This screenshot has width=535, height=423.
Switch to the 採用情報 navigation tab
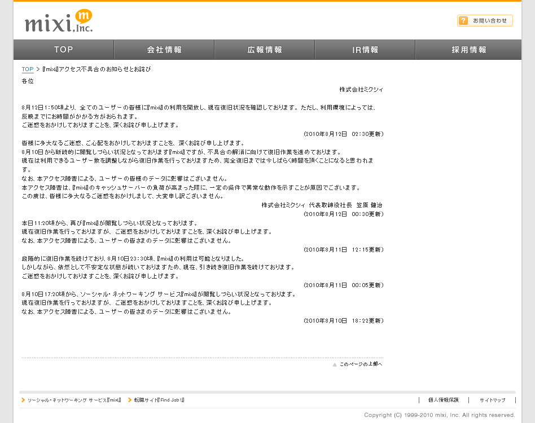pyautogui.click(x=468, y=50)
